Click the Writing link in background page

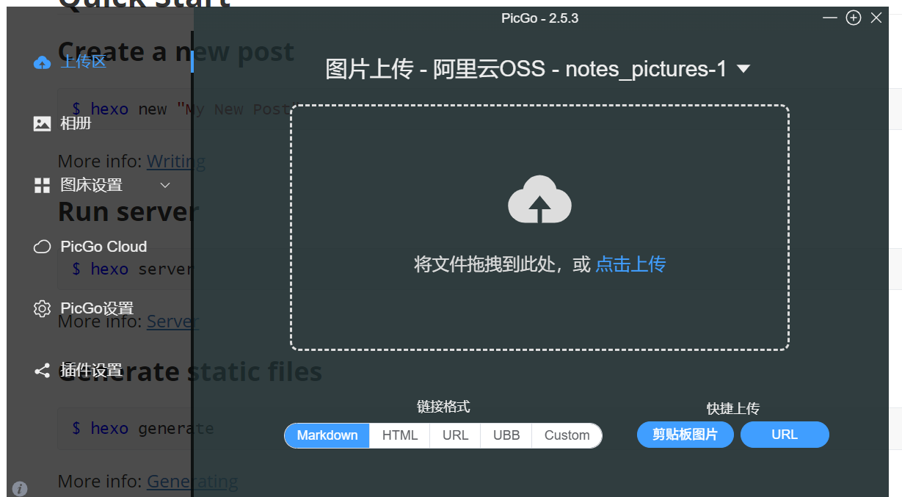[176, 161]
